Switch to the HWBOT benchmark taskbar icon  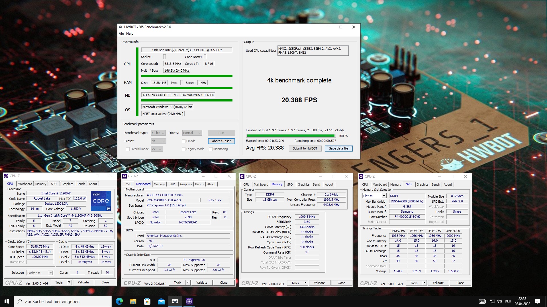(175, 301)
